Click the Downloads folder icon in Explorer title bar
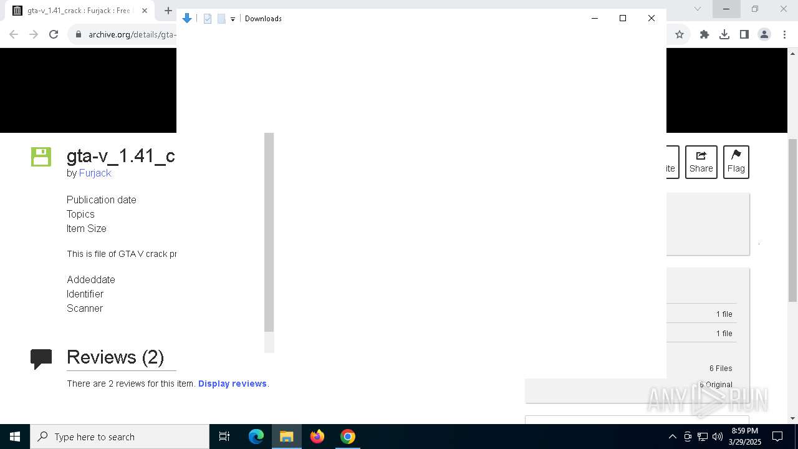This screenshot has height=449, width=798. pyautogui.click(x=186, y=19)
